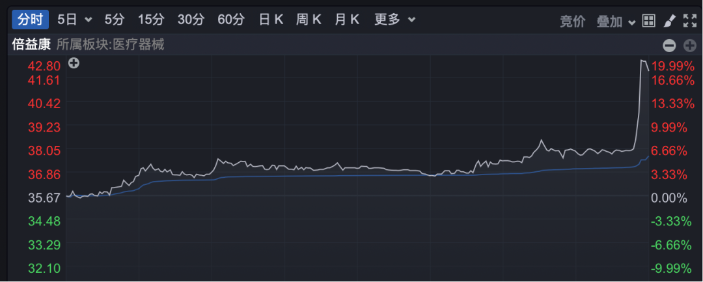703x282 pixels.
Task: Select the 15分 interval tab
Action: tap(150, 20)
